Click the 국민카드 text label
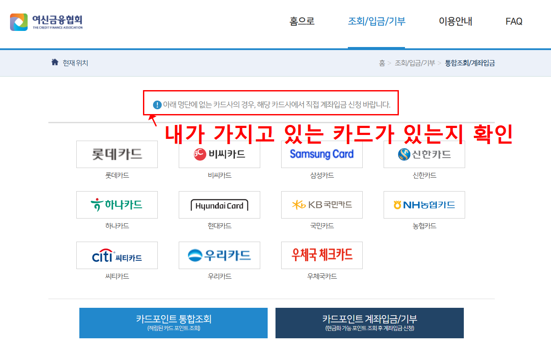551x357 pixels. coord(322,226)
